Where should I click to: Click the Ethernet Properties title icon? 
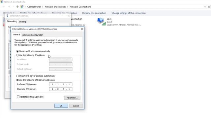click(7, 16)
